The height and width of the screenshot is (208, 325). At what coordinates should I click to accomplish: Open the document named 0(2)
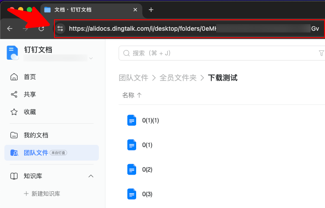point(147,169)
